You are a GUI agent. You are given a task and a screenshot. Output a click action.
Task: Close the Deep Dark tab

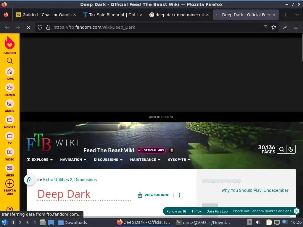pyautogui.click(x=274, y=15)
